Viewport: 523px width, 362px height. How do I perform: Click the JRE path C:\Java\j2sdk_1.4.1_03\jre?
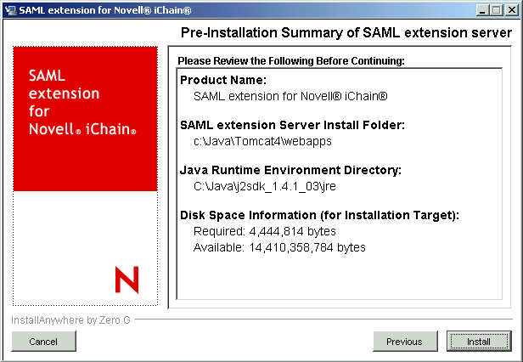tap(265, 186)
